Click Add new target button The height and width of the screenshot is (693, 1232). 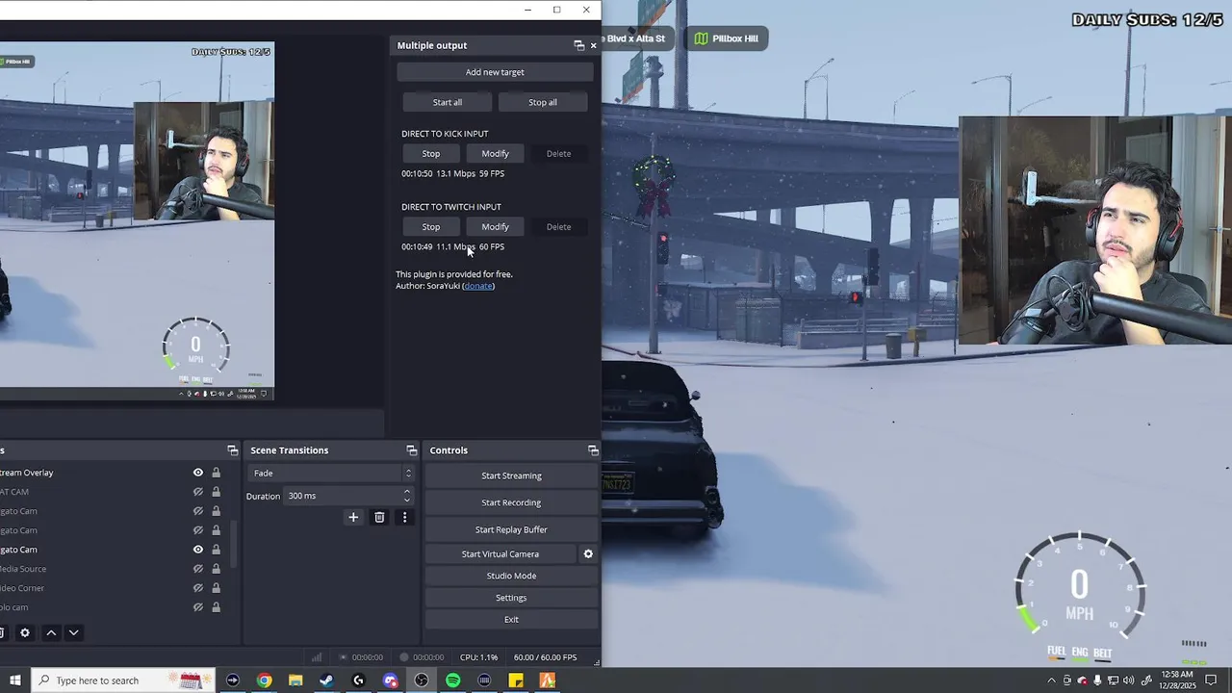[495, 72]
